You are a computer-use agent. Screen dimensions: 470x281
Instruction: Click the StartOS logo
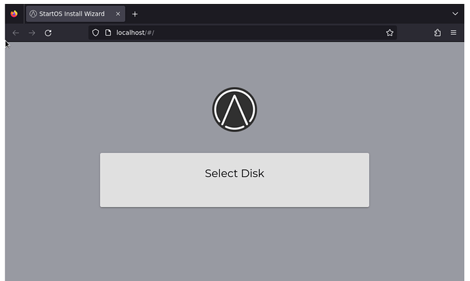(234, 109)
